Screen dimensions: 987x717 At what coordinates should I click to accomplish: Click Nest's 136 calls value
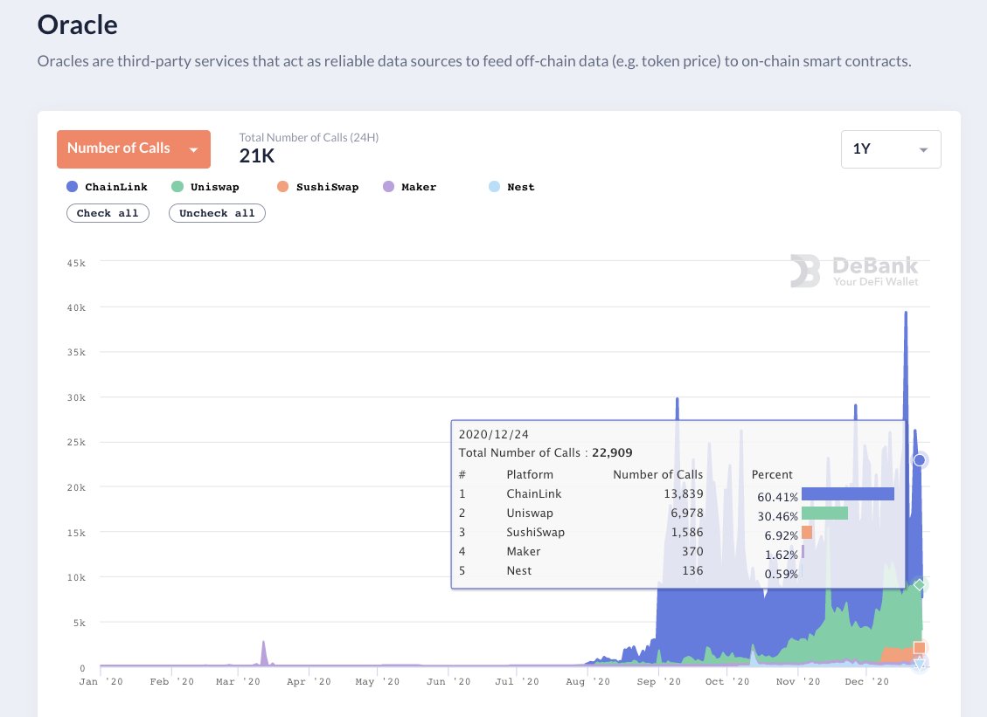click(x=692, y=570)
